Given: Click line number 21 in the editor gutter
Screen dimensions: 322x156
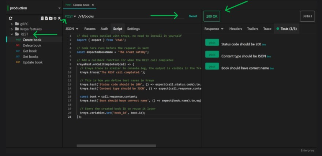Looking at the screenshot, I should 70,117.
